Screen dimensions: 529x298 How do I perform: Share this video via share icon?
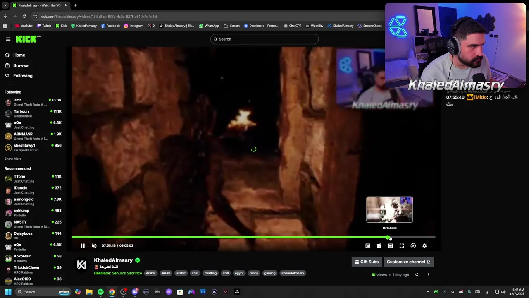point(416,275)
